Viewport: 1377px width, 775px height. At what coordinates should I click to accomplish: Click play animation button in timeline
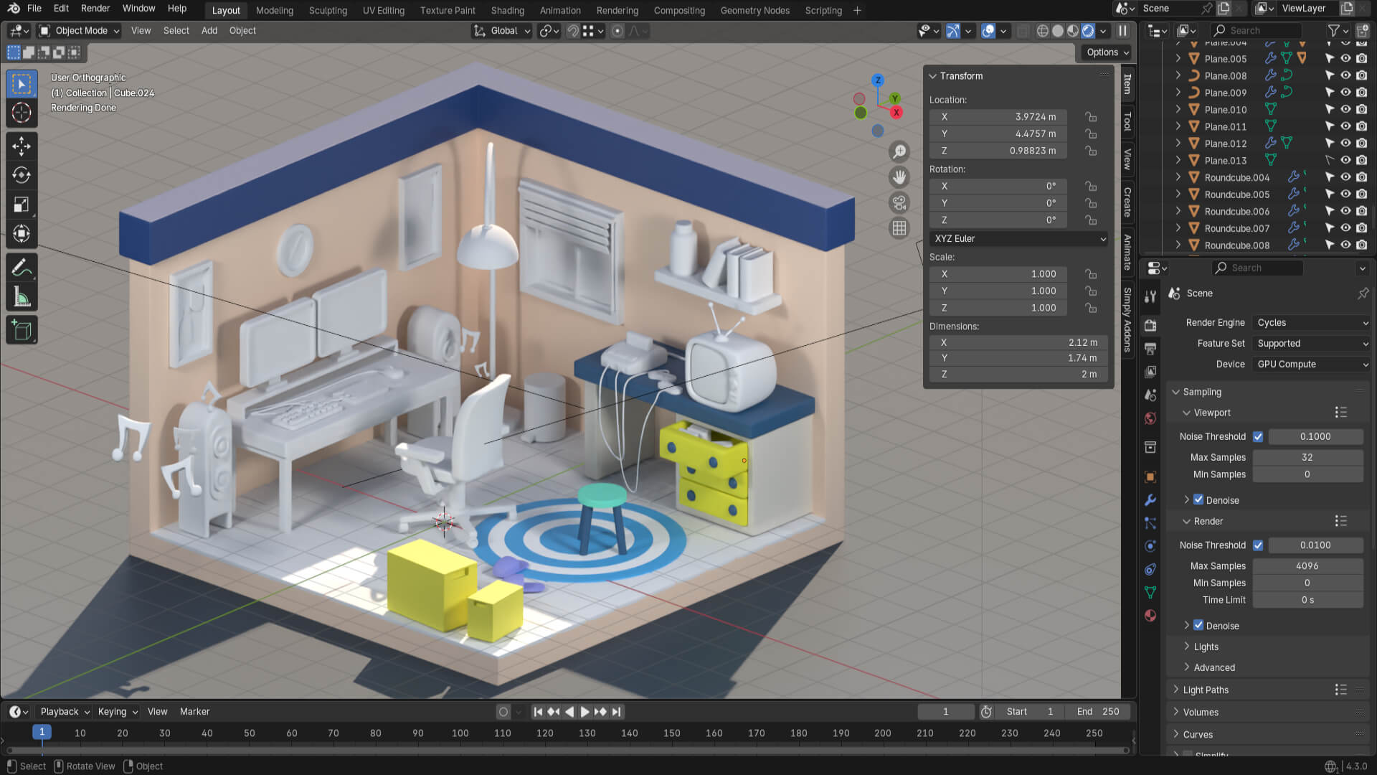point(585,712)
